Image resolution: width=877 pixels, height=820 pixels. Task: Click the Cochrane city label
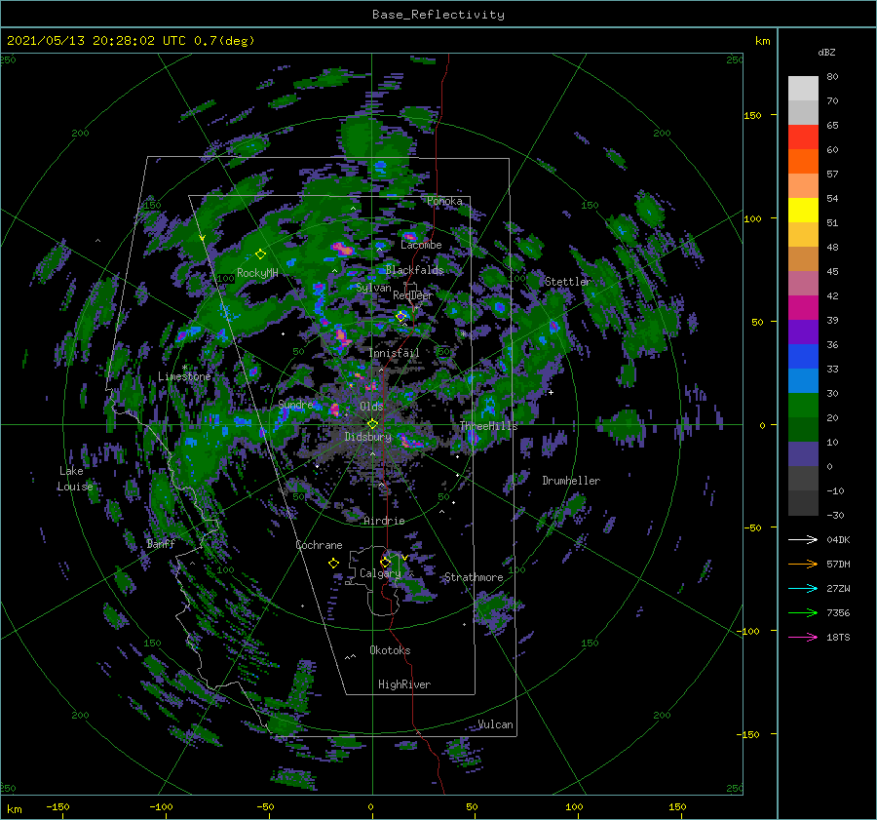tap(319, 545)
